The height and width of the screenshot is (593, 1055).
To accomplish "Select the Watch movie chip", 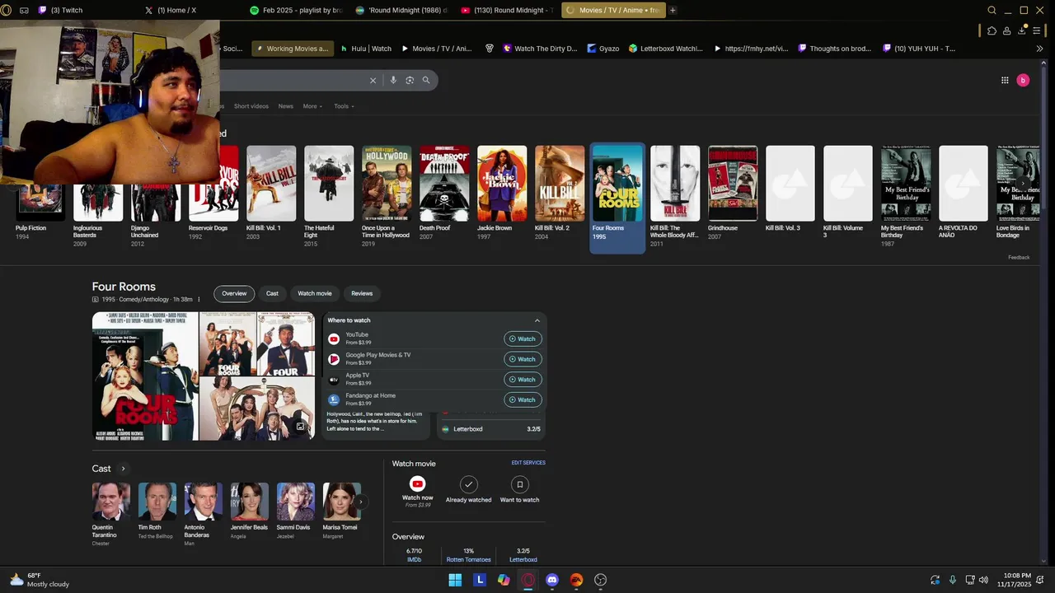I will tap(315, 293).
